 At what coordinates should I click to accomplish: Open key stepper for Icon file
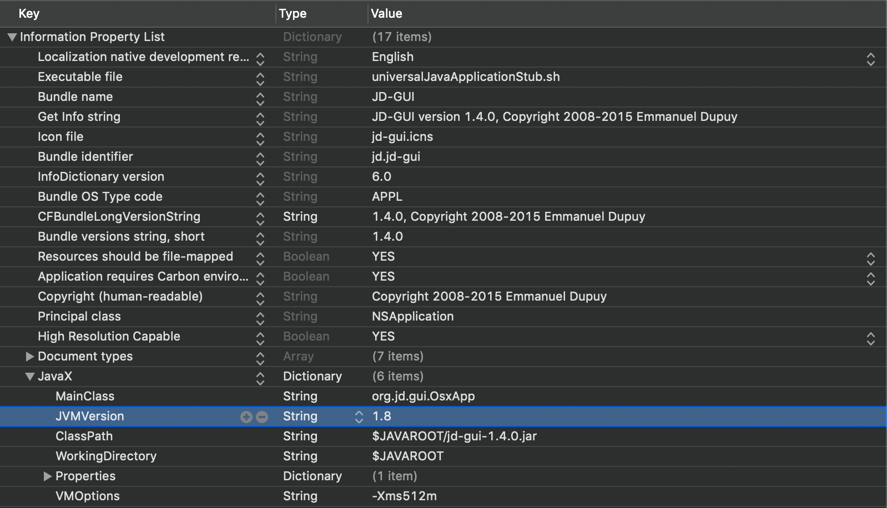[260, 139]
